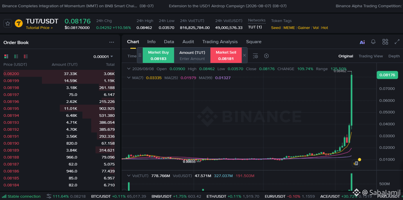Image resolution: width=403 pixels, height=200 pixels.
Task: Open the Audit tab
Action: tap(188, 42)
